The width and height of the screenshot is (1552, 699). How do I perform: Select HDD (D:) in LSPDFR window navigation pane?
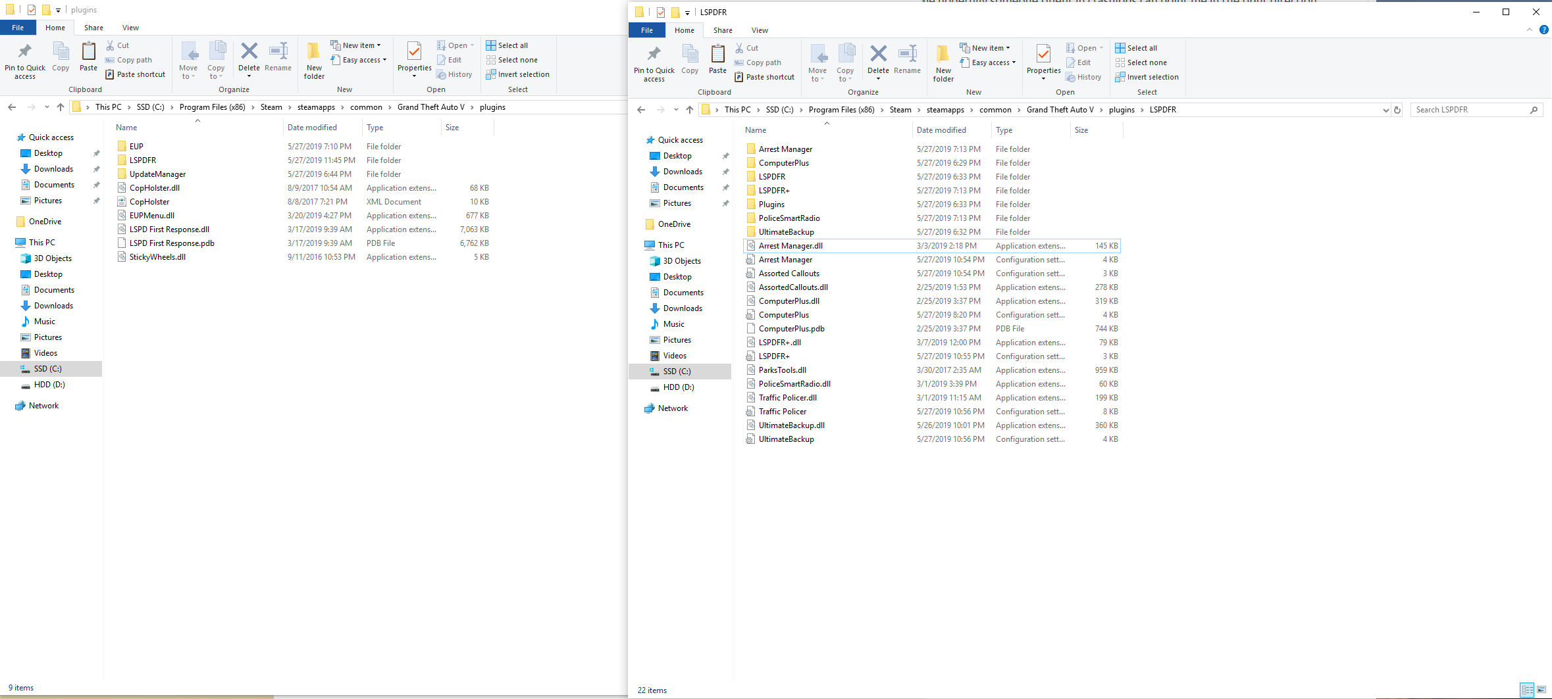click(678, 387)
